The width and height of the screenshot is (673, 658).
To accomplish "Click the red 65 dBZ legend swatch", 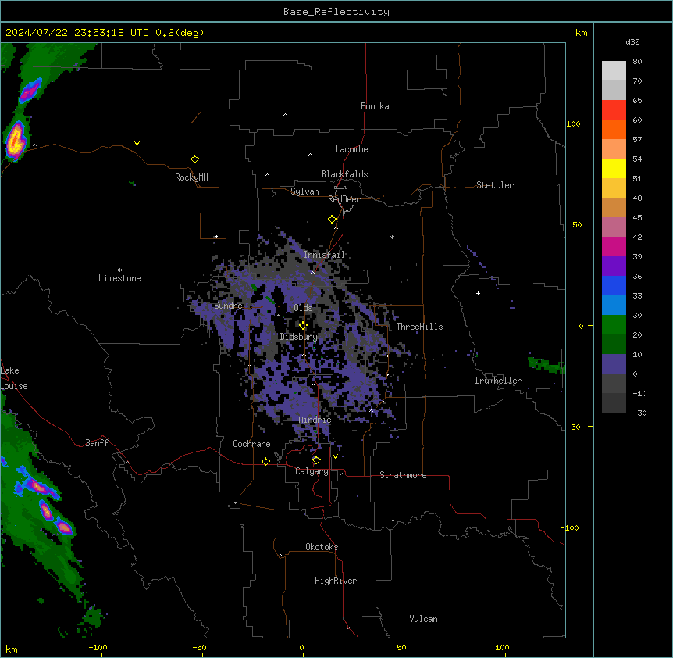I will pyautogui.click(x=614, y=109).
